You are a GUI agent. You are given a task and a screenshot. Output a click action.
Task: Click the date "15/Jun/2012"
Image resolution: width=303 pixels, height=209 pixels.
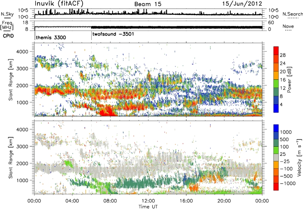tap(242, 4)
